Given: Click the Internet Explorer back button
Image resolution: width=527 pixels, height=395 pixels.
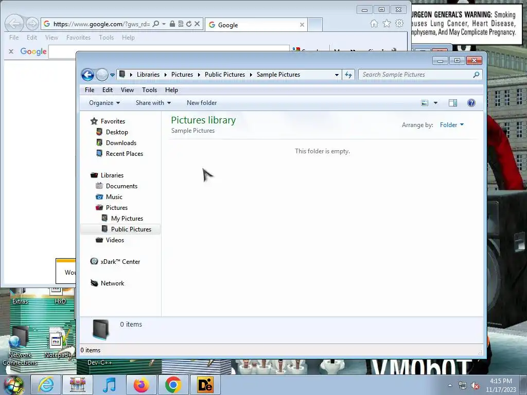Looking at the screenshot, I should (14, 24).
